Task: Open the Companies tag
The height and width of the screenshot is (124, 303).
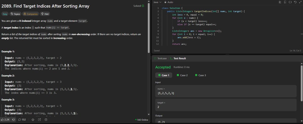Action: (x=31, y=14)
